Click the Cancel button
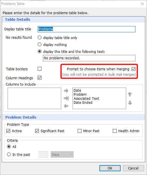Viewport: 147px width, 175px height. coord(133,168)
